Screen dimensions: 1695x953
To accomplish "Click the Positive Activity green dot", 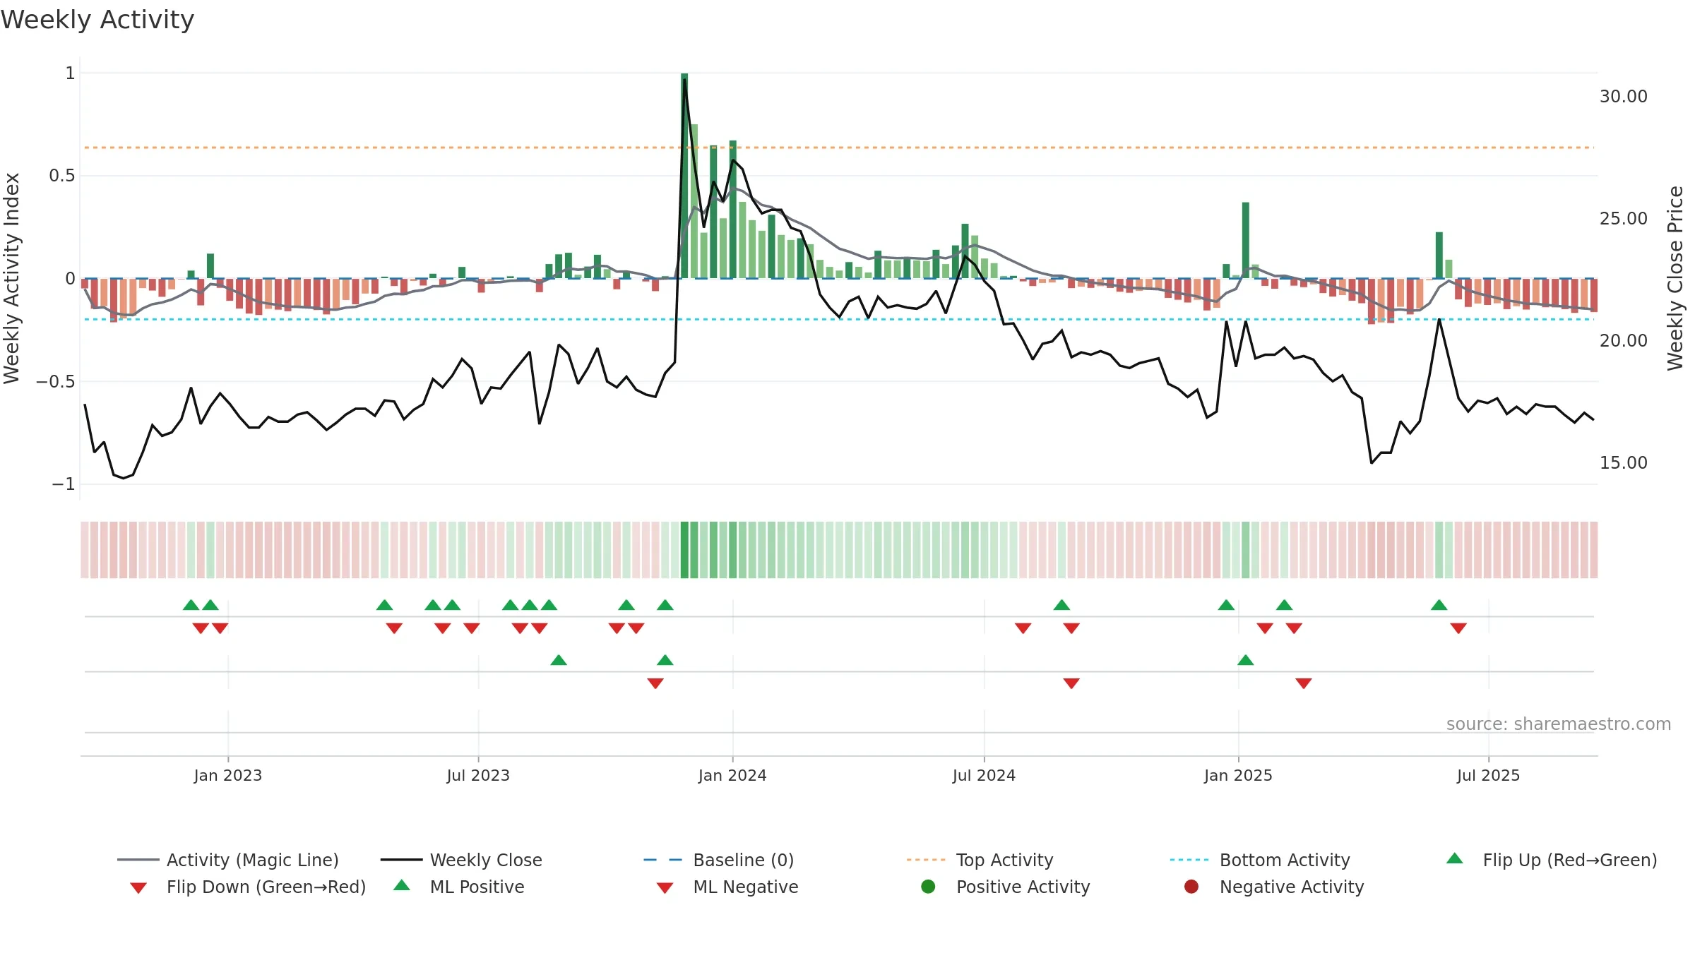I will (x=928, y=887).
